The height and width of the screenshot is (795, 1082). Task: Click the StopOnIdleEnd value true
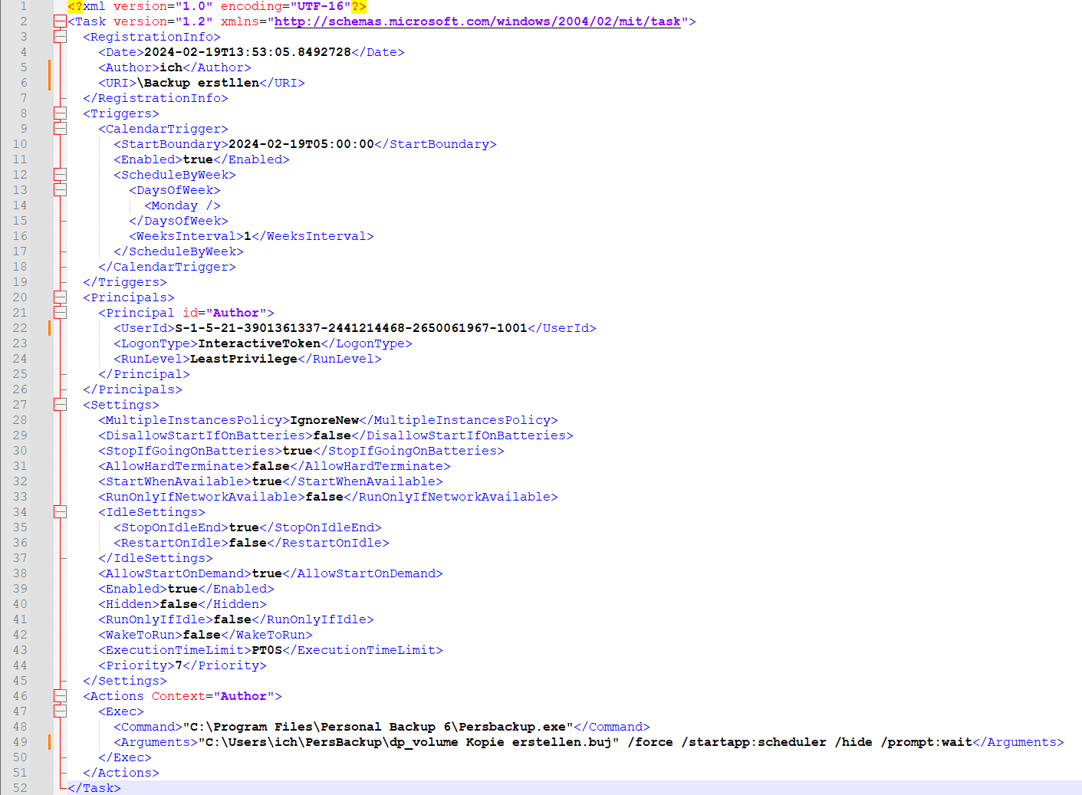click(244, 527)
